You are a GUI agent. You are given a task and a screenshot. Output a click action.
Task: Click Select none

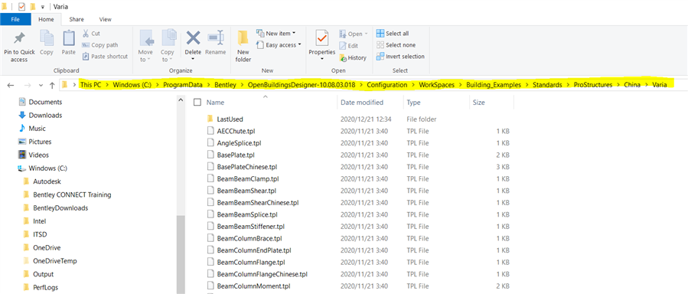[396, 44]
